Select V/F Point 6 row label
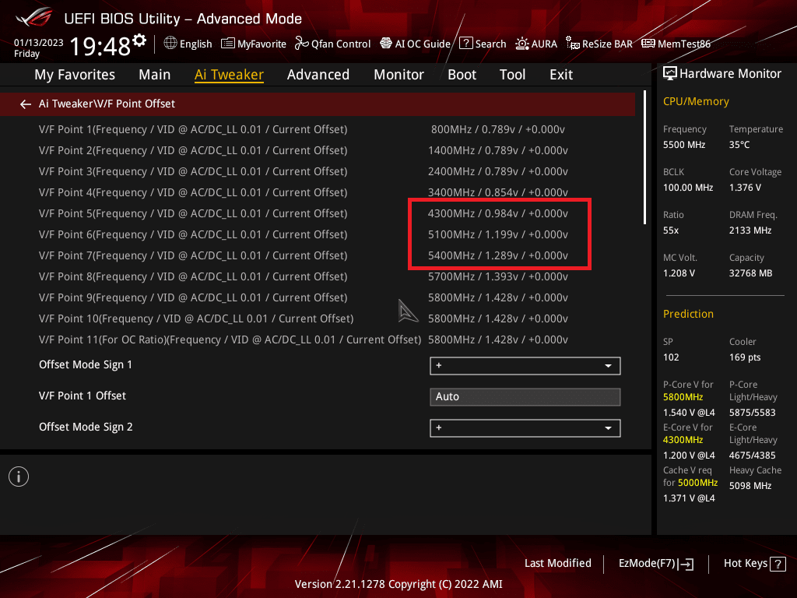 [x=193, y=235]
